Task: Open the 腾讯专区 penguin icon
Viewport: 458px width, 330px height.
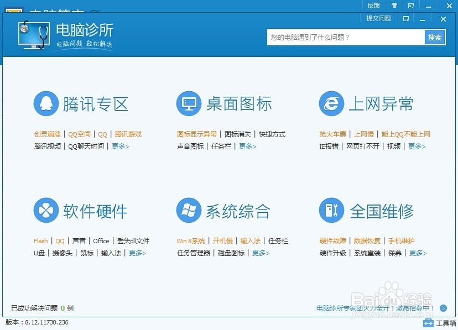Action: 46,103
